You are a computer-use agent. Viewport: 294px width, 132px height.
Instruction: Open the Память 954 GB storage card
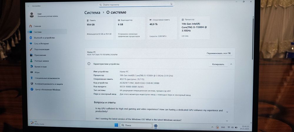tap(99, 28)
